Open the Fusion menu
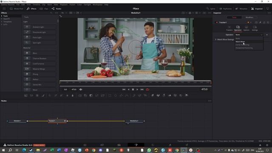 point(72,5)
